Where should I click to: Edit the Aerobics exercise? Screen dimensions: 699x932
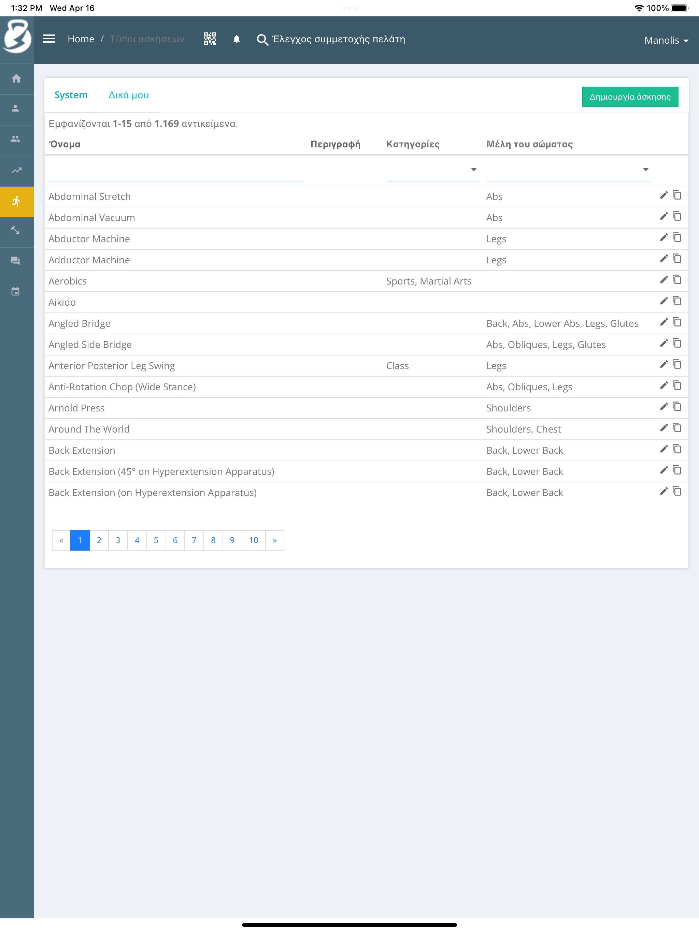pyautogui.click(x=664, y=280)
